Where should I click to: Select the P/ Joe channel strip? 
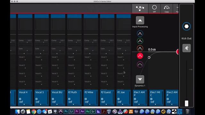[124, 98]
